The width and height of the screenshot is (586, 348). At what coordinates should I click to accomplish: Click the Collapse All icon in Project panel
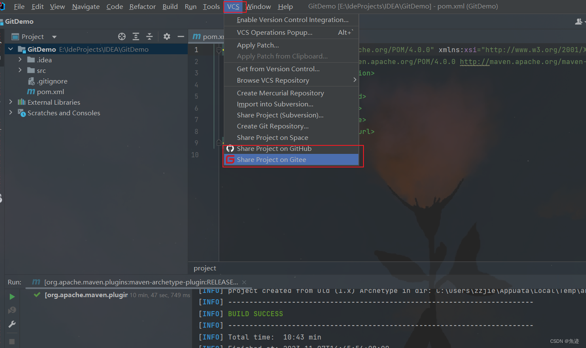click(x=149, y=36)
